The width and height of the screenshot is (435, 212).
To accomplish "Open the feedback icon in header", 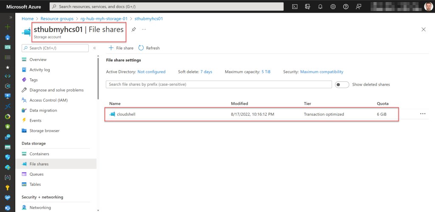I will click(359, 6).
